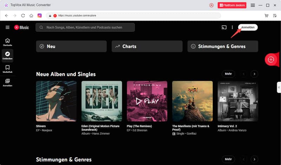Click the Andrea Vanzo artist link
The image size is (281, 165).
click(237, 130)
